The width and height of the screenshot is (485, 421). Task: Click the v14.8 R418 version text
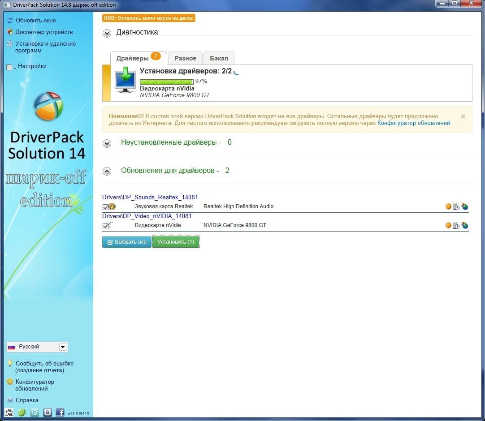(78, 413)
